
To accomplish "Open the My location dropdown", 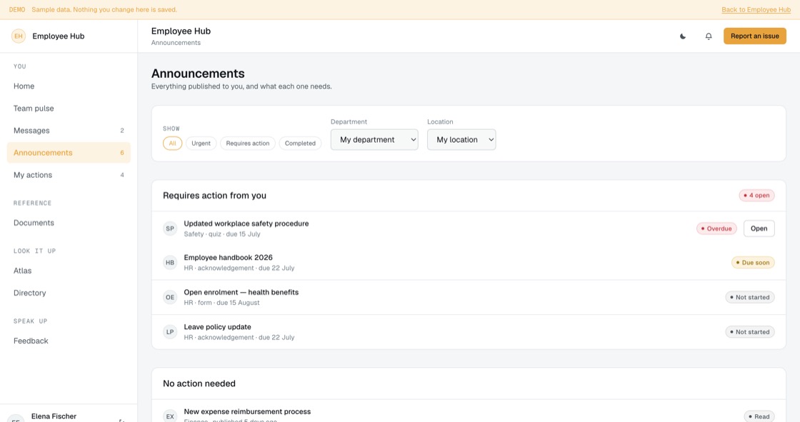I will click(461, 139).
